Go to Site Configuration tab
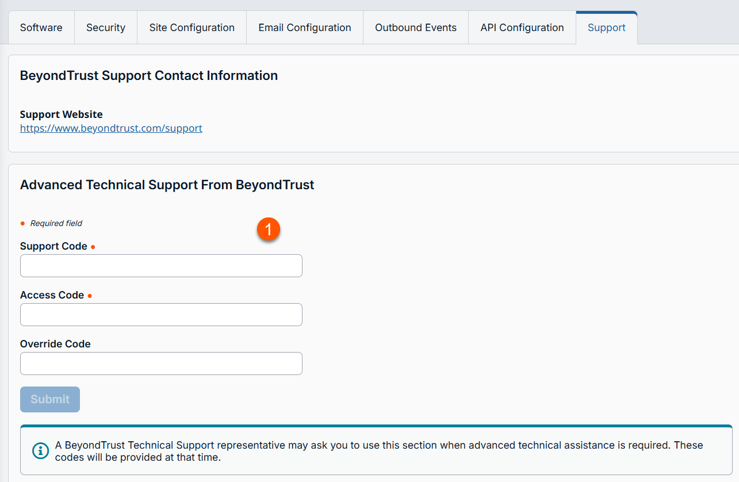 click(x=192, y=28)
